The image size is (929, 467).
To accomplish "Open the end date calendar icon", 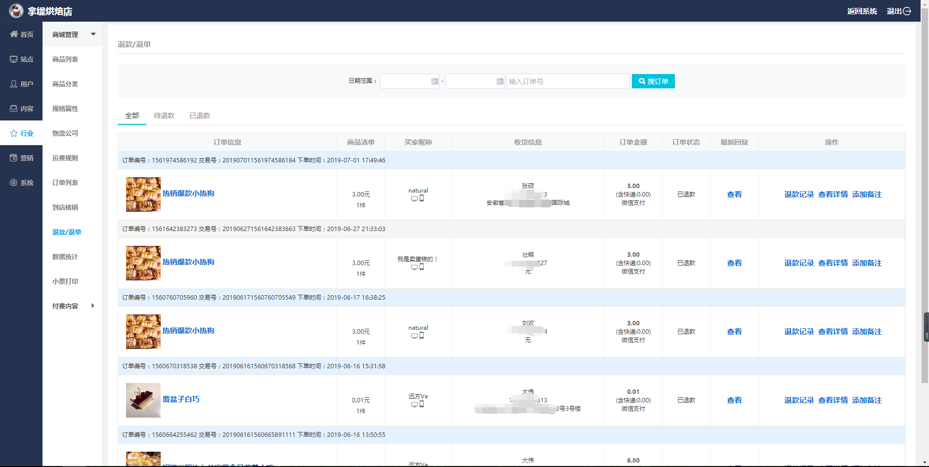I will (499, 81).
